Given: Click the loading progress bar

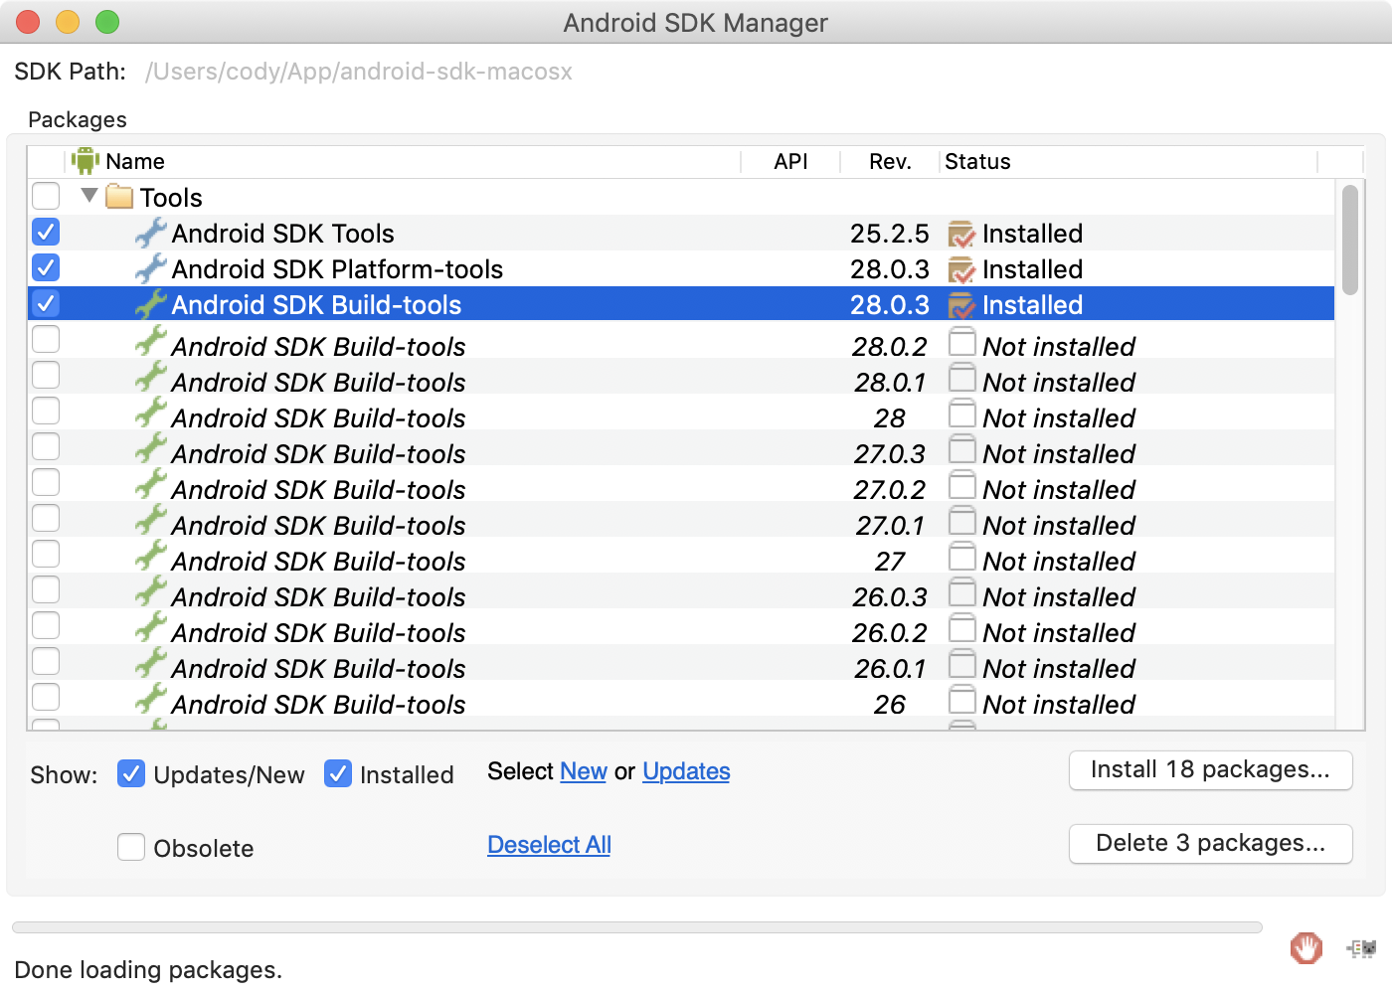Looking at the screenshot, I should tap(636, 927).
